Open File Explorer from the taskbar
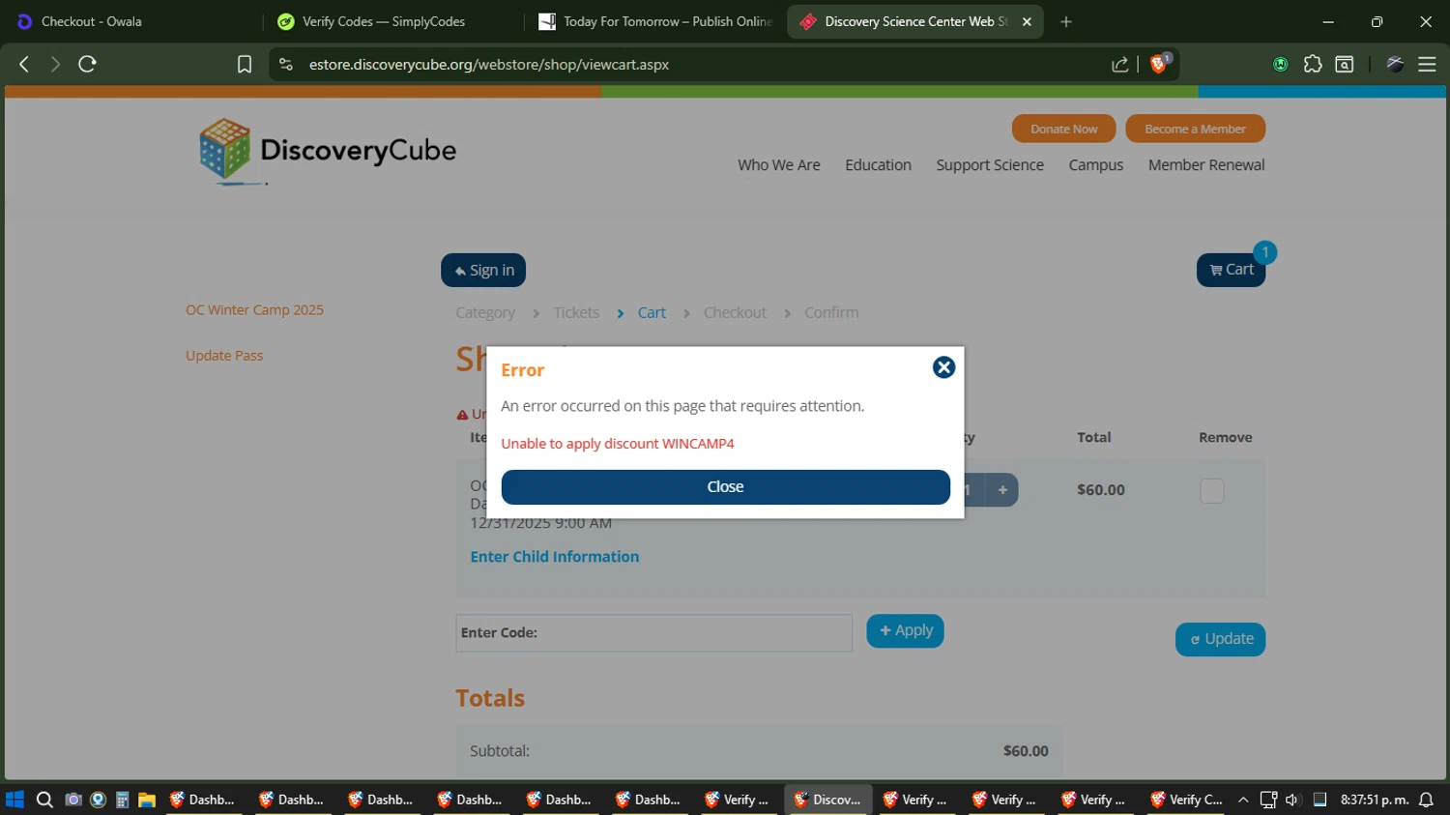Image resolution: width=1450 pixels, height=815 pixels. (x=147, y=800)
